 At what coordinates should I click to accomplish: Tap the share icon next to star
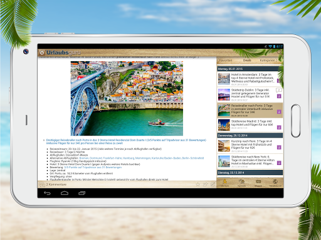pos(205,184)
